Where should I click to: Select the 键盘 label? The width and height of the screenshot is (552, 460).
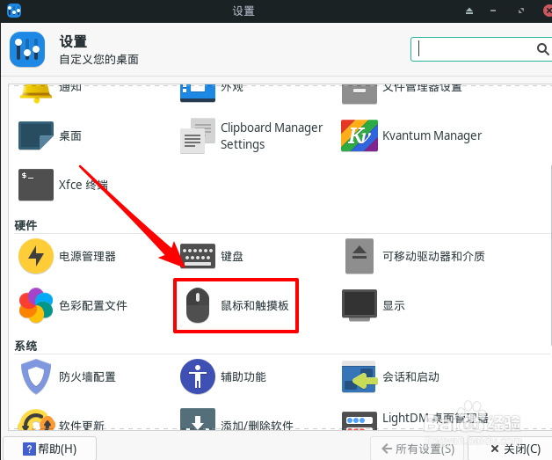(232, 257)
